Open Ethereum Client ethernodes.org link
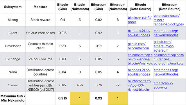Viewport: 186px width, 105px height. (x=166, y=33)
